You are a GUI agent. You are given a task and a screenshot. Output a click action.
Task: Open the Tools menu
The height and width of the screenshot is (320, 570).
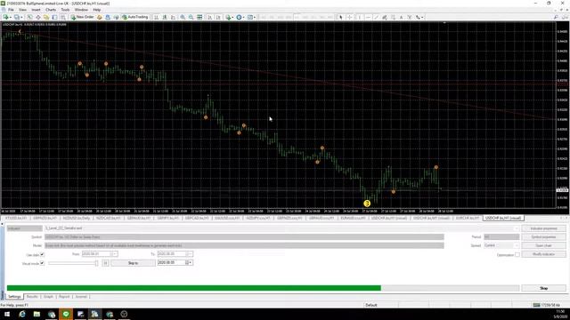(x=65, y=10)
